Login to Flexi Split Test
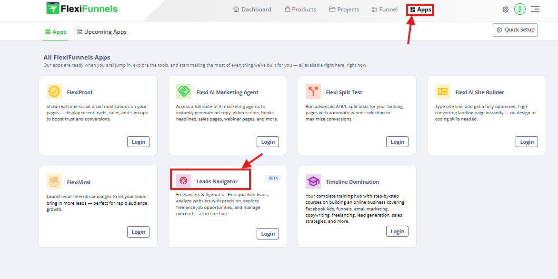Image resolution: width=558 pixels, height=279 pixels. [398, 141]
